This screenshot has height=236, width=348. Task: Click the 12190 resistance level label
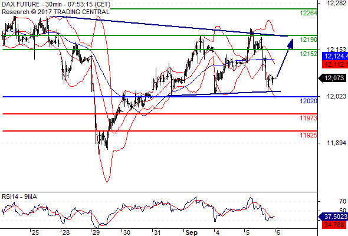308,40
